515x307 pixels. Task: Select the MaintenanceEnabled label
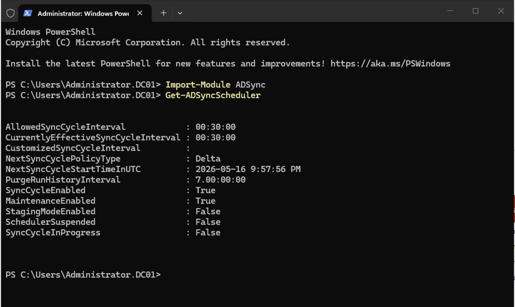point(51,201)
